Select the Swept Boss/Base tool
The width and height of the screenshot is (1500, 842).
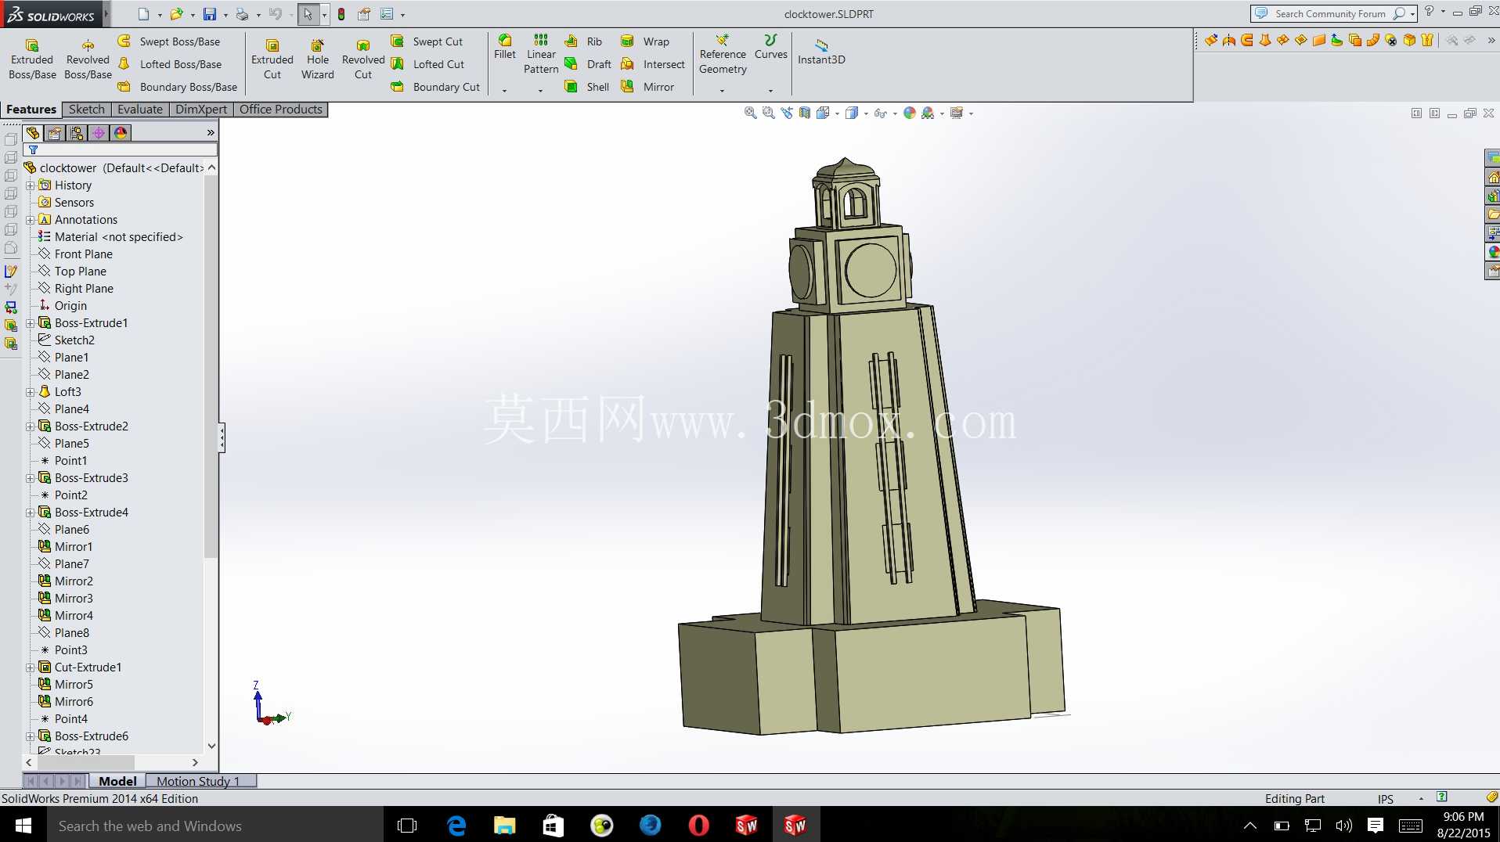pyautogui.click(x=169, y=41)
